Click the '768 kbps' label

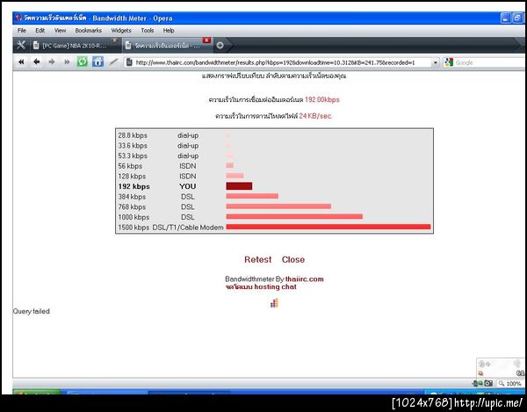[x=132, y=206]
